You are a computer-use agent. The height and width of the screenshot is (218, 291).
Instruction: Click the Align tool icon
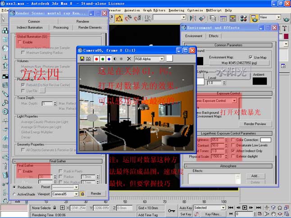tap(202, 18)
